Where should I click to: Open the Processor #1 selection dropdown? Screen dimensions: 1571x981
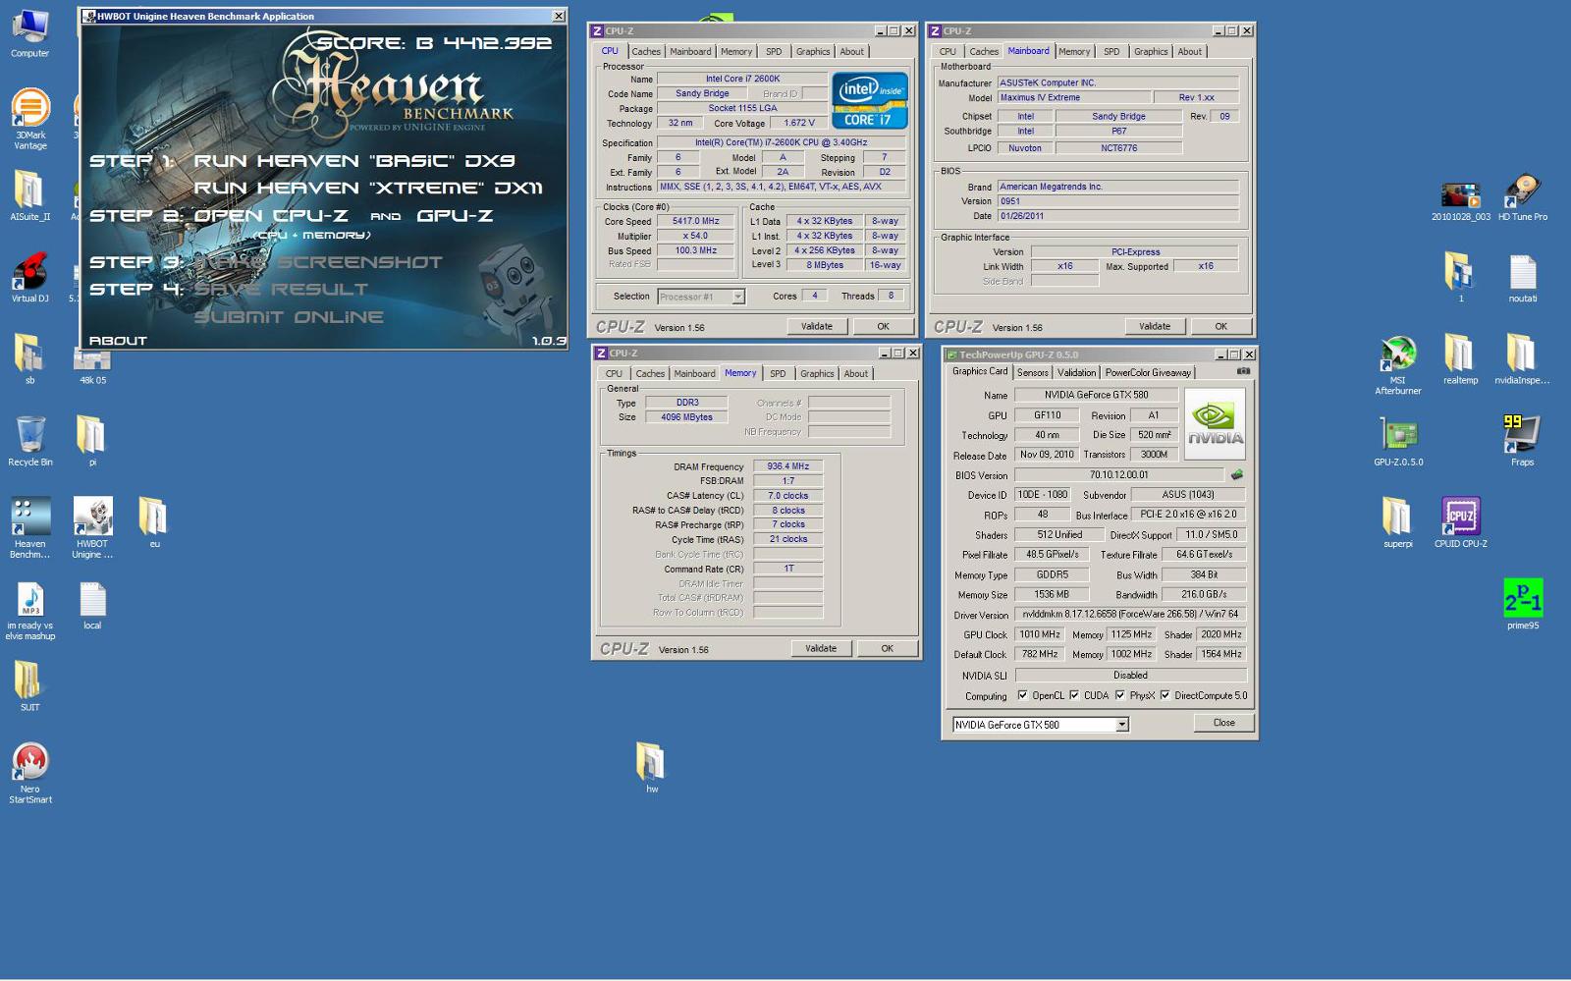pos(738,297)
